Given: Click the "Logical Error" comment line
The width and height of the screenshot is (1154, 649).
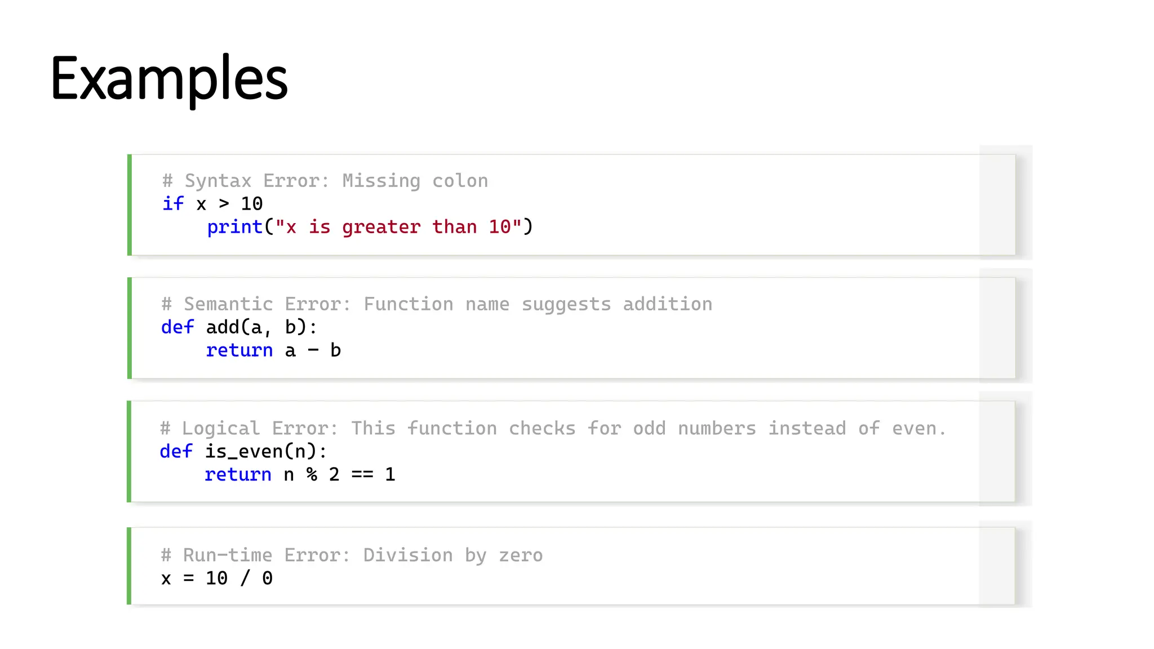Looking at the screenshot, I should pyautogui.click(x=553, y=428).
